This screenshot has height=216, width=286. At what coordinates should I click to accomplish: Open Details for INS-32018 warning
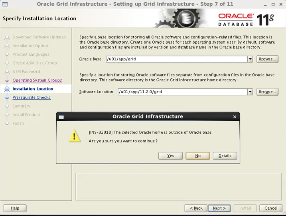point(225,156)
